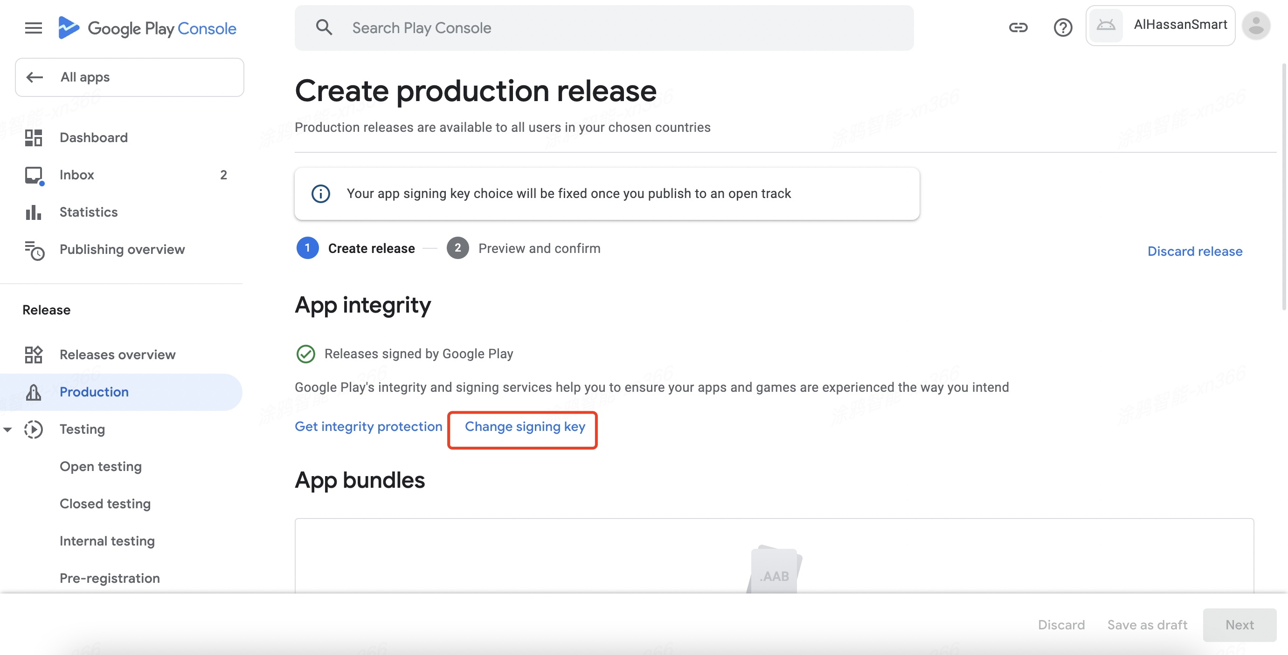
Task: Click step 2 Preview and confirm
Action: (x=523, y=248)
